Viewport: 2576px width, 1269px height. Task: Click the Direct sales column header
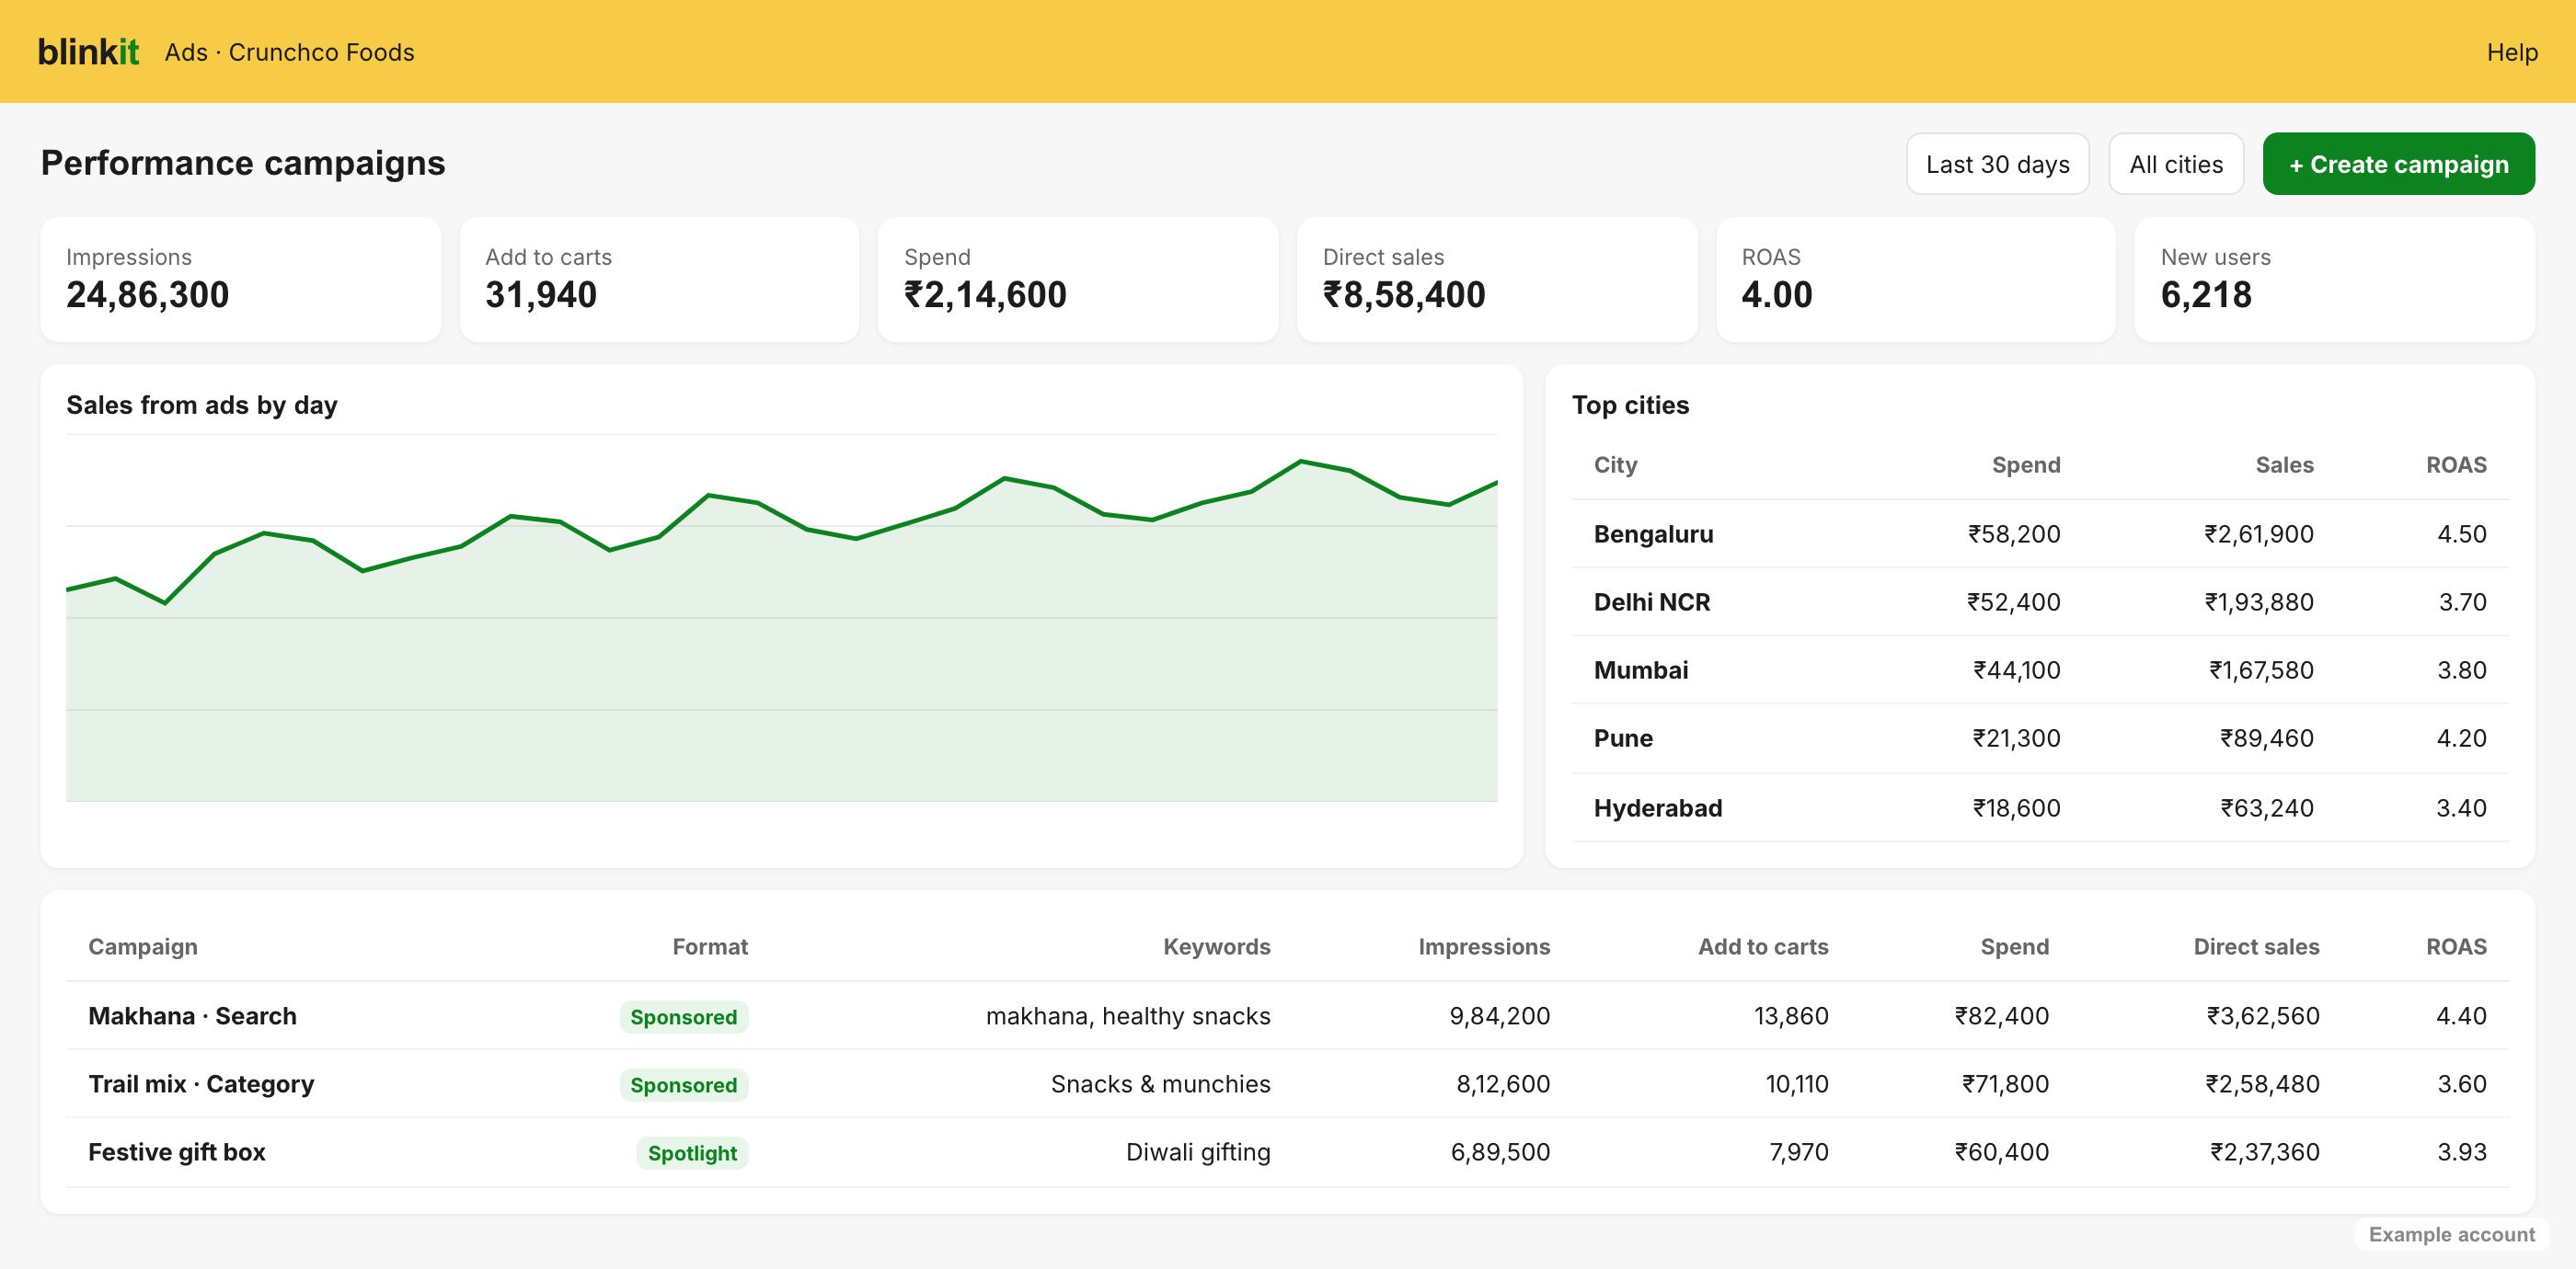pyautogui.click(x=2256, y=946)
